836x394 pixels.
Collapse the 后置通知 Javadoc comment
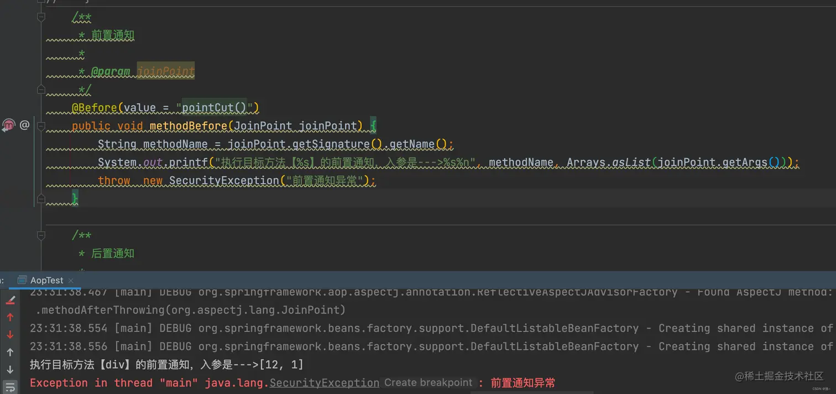[x=41, y=235]
